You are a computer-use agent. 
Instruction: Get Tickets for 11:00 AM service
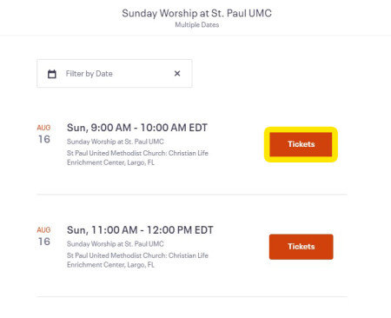301,247
